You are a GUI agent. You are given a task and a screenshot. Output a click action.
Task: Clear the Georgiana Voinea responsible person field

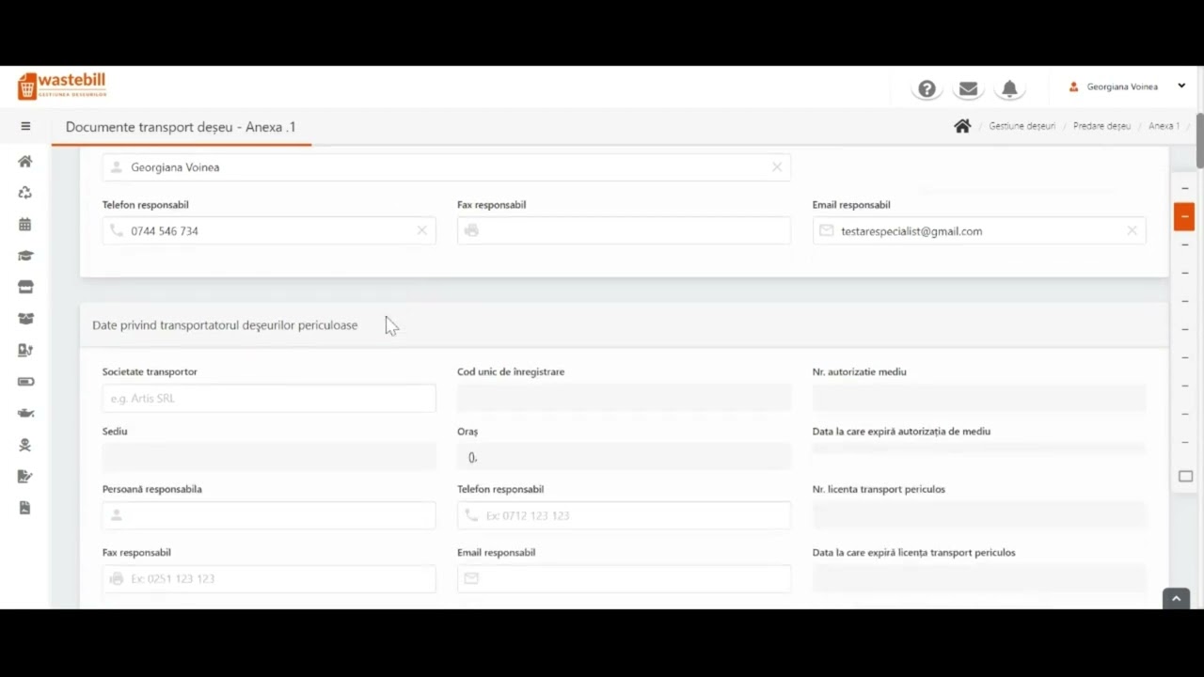(777, 167)
